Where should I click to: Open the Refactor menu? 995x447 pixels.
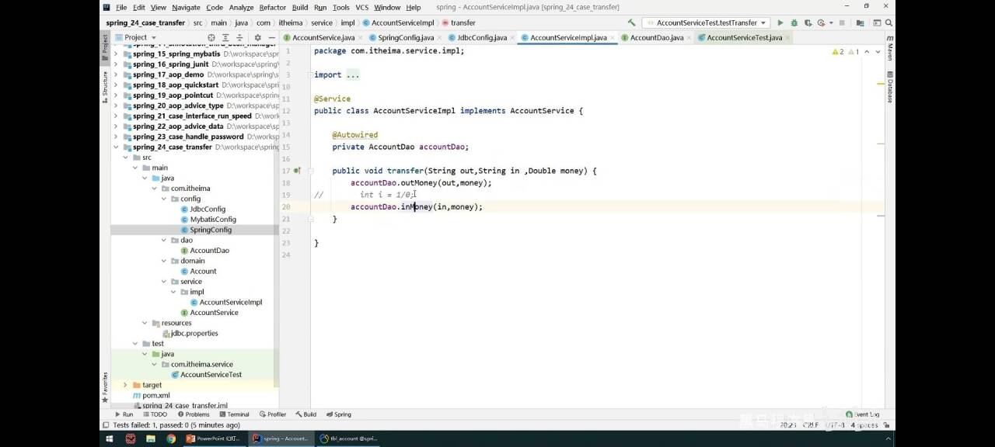tap(273, 7)
